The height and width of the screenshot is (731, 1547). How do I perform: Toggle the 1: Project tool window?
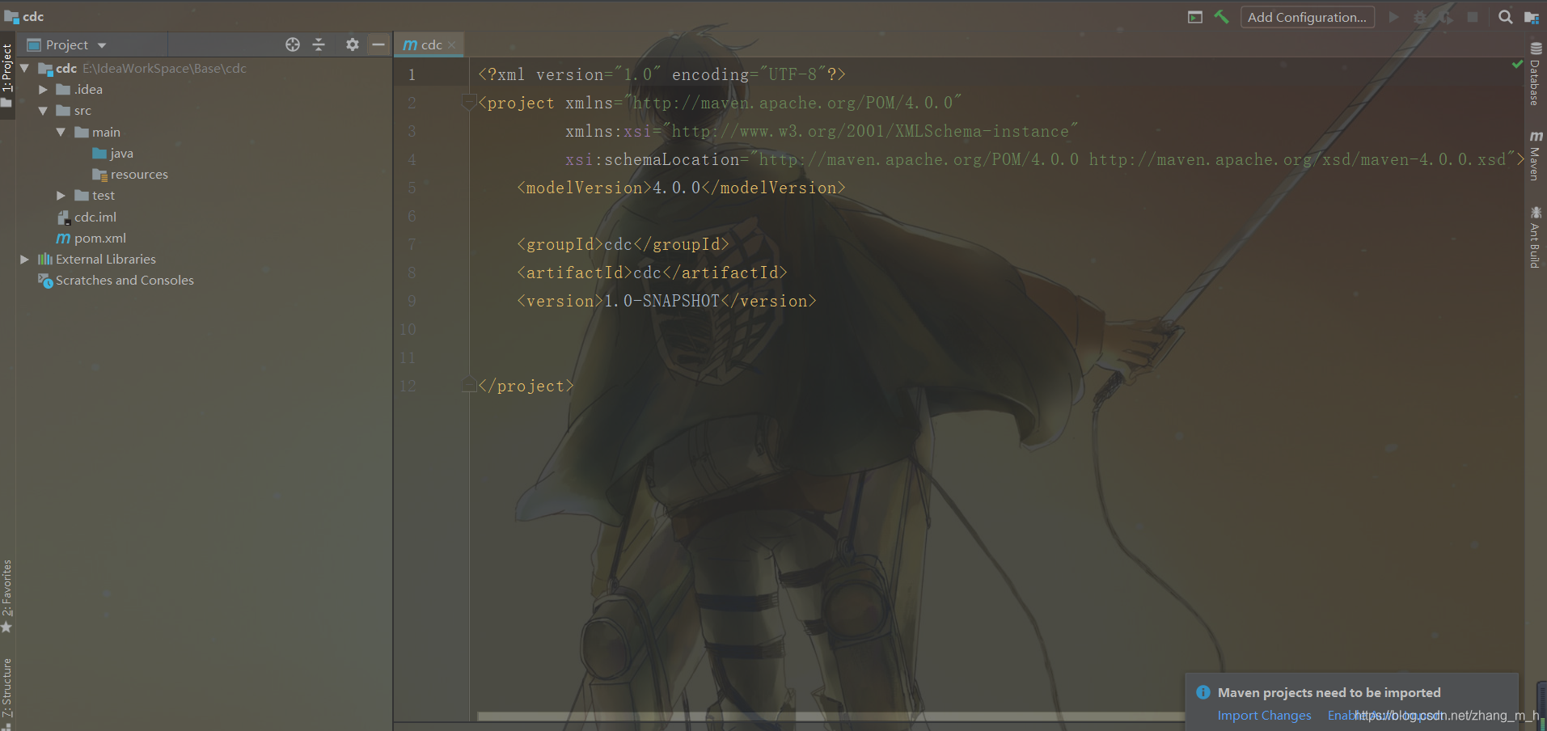pos(7,75)
